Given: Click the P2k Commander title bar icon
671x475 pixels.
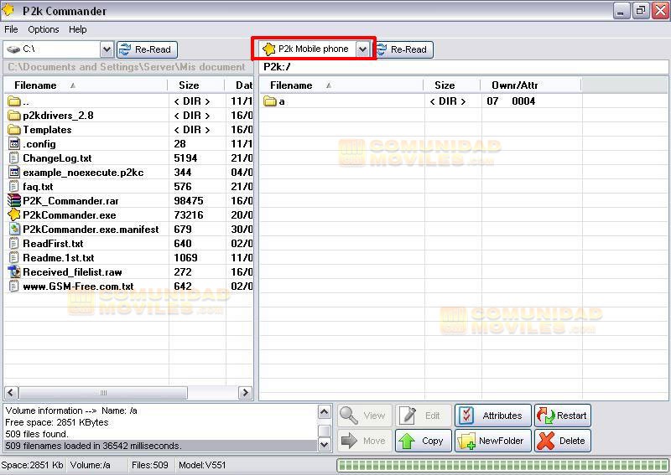Looking at the screenshot, I should coord(8,10).
